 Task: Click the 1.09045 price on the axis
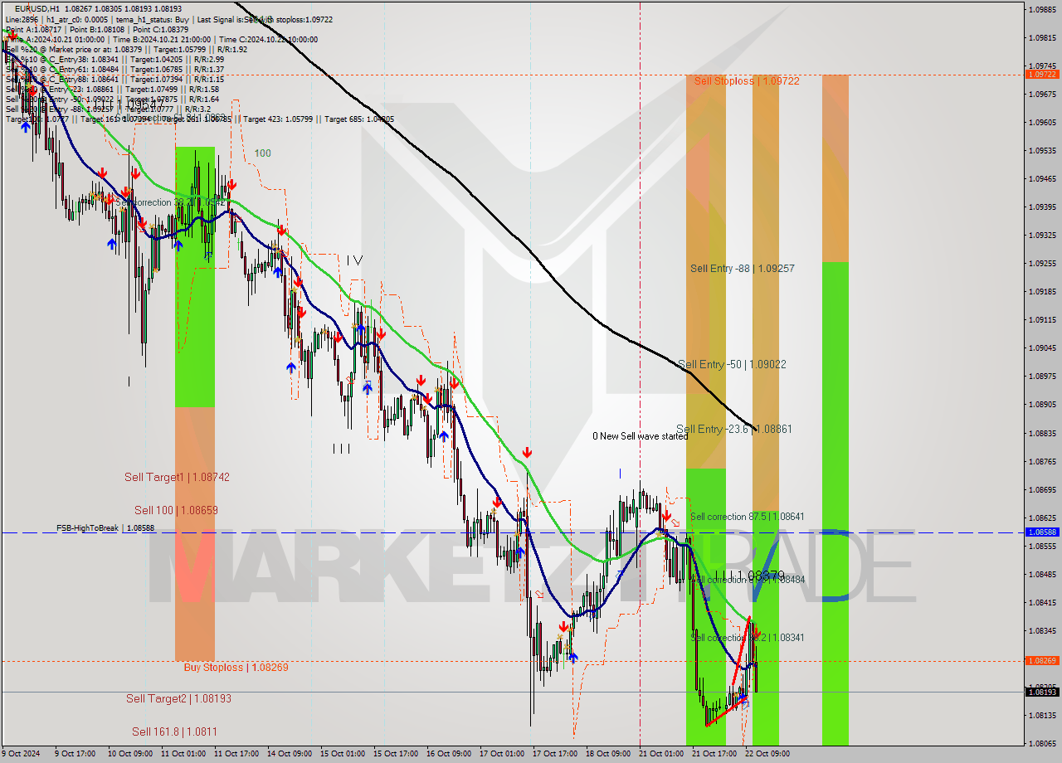point(1041,348)
